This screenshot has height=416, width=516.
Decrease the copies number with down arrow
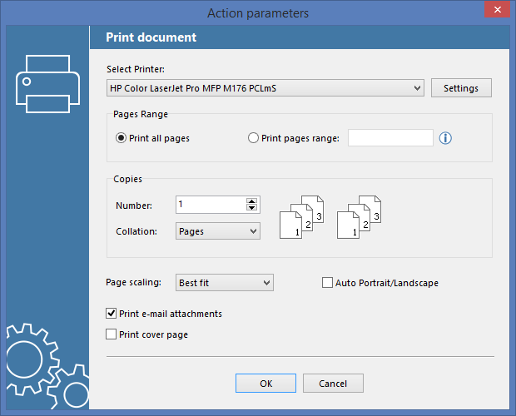click(251, 207)
